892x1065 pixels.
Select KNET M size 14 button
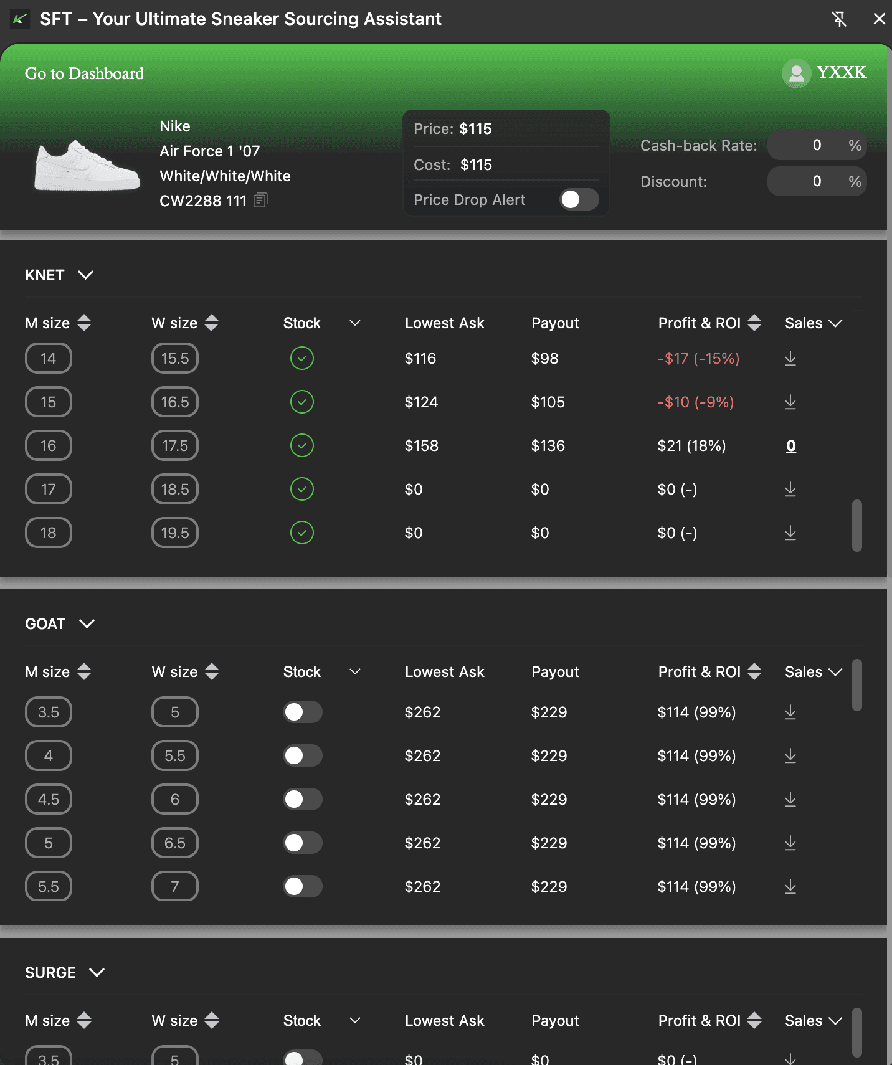click(x=49, y=358)
